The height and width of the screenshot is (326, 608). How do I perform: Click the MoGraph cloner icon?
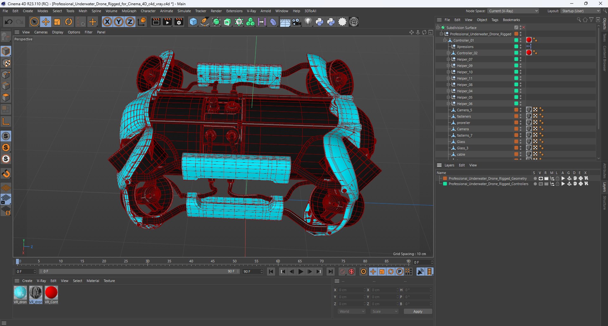[x=250, y=22]
